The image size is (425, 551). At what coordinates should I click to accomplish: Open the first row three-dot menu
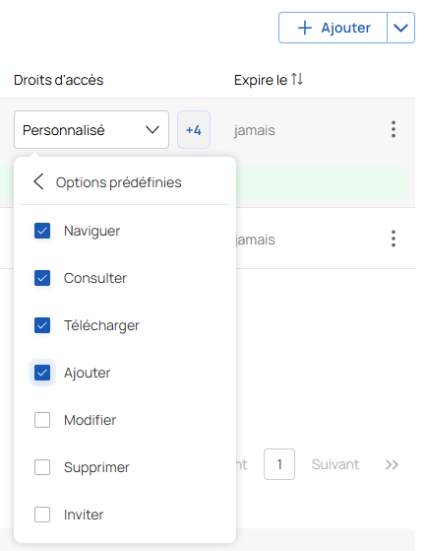tap(394, 129)
